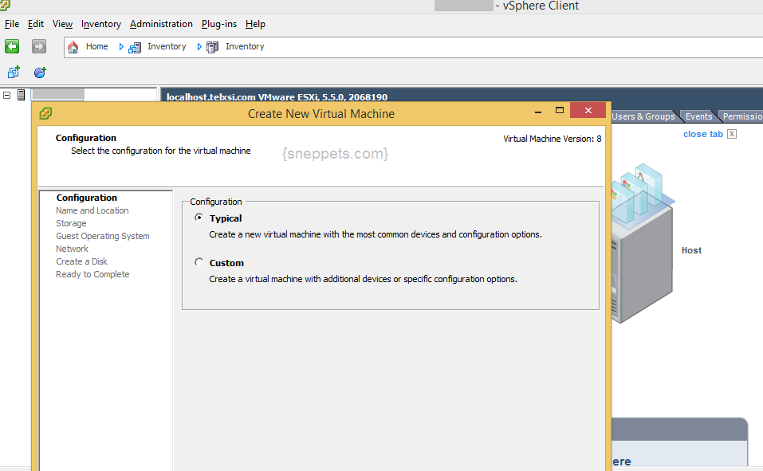Switch to the Users & Groups tab
The width and height of the screenshot is (763, 471).
tap(643, 116)
